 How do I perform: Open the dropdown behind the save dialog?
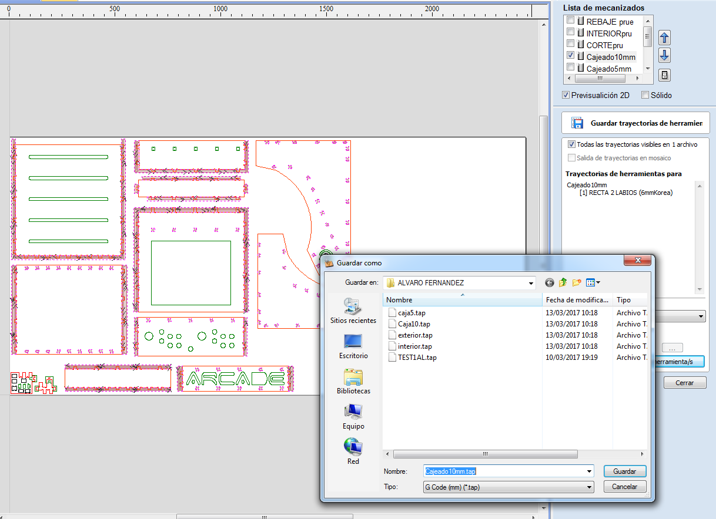click(701, 316)
